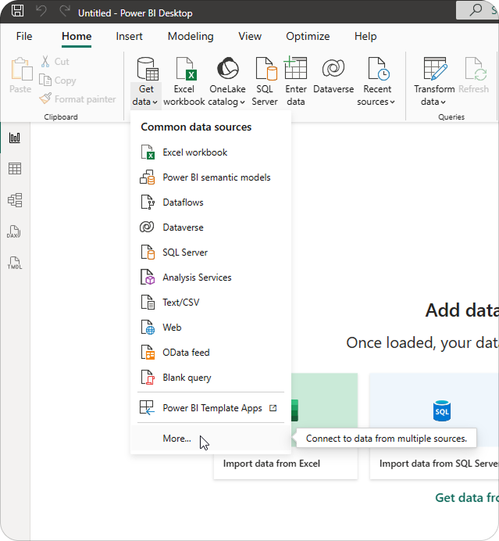Screen dimensions: 499x541
Task: Click the Cut scissors button
Action: [x=55, y=62]
